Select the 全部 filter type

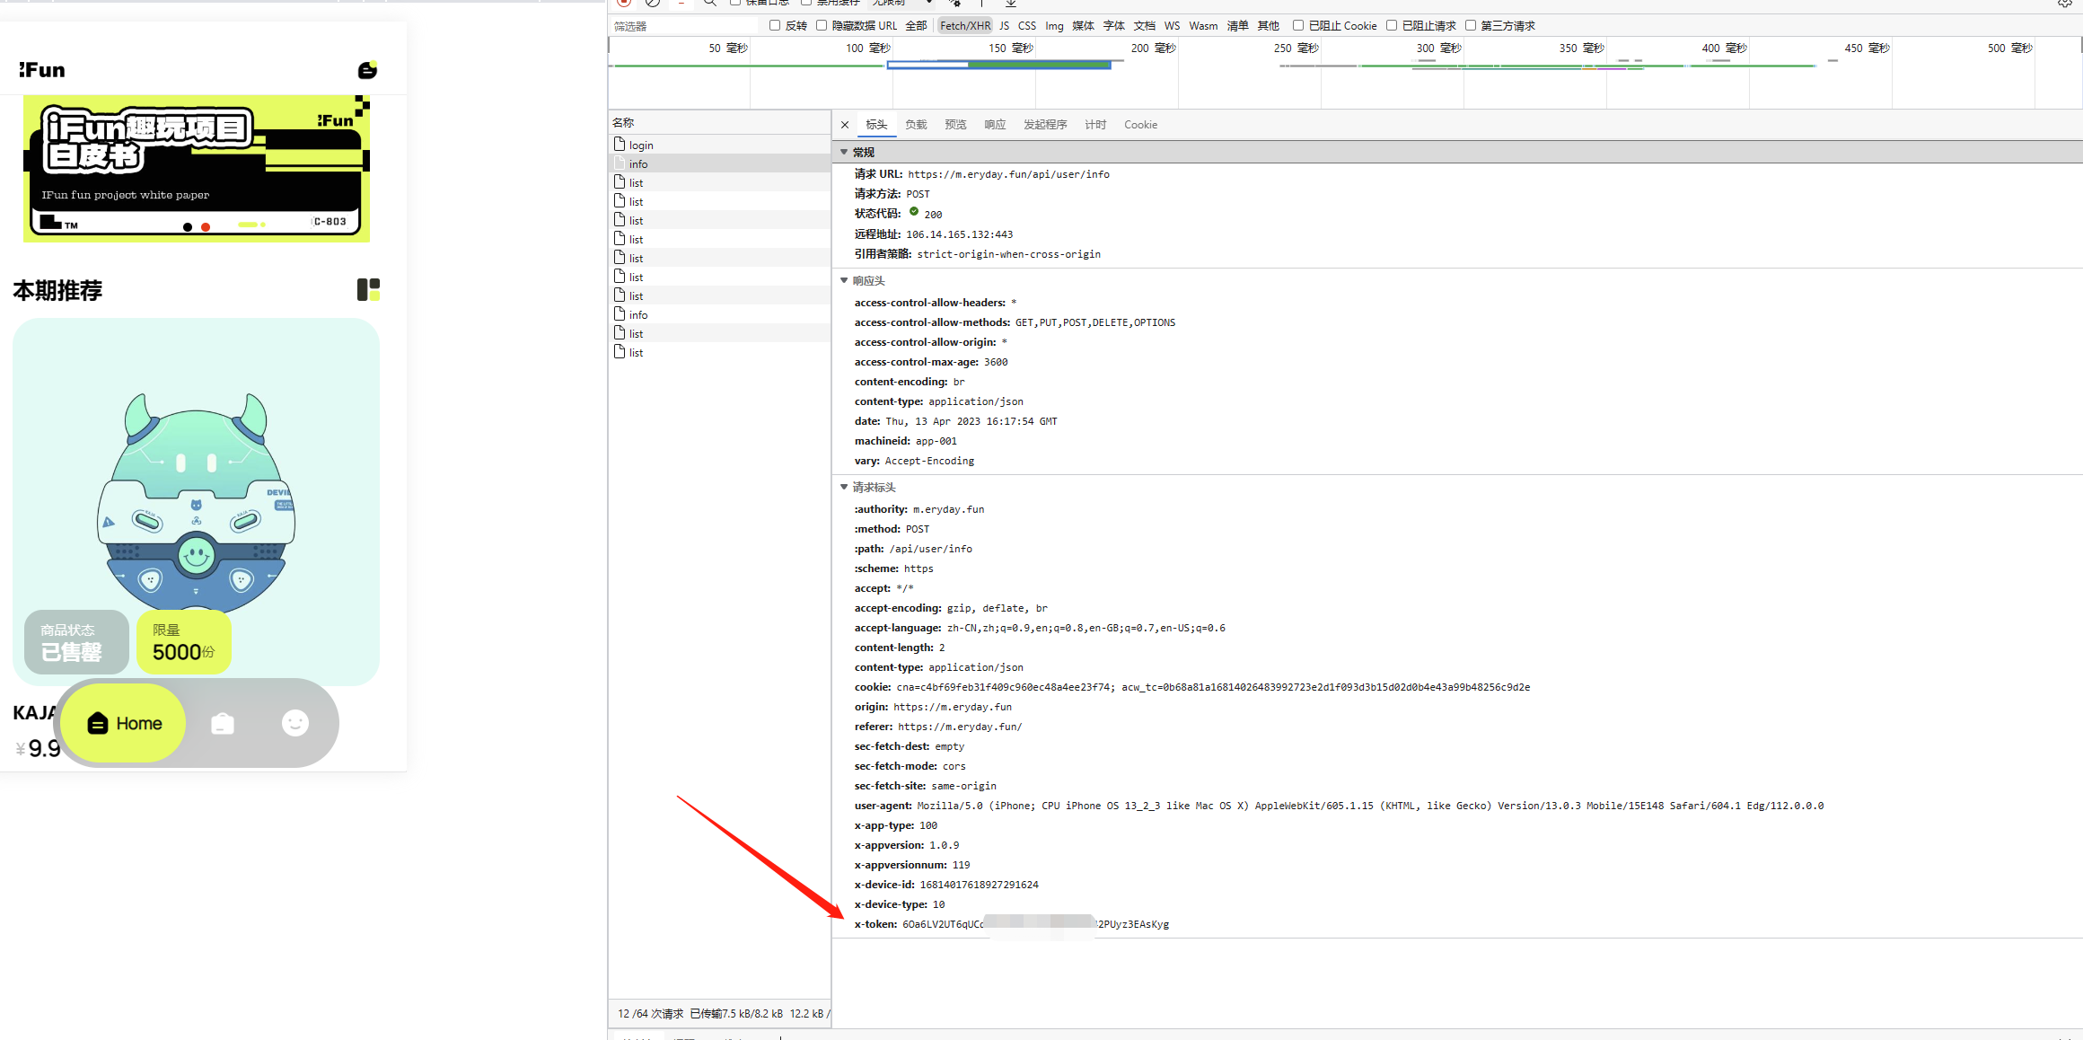click(x=916, y=25)
